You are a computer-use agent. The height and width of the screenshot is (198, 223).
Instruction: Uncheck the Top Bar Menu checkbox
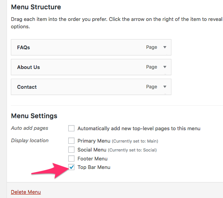(x=71, y=167)
